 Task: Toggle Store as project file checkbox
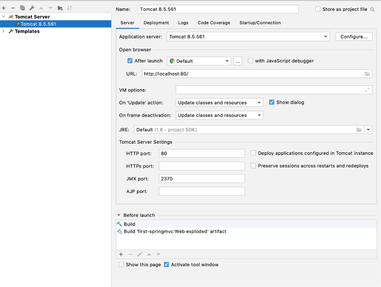tap(318, 9)
